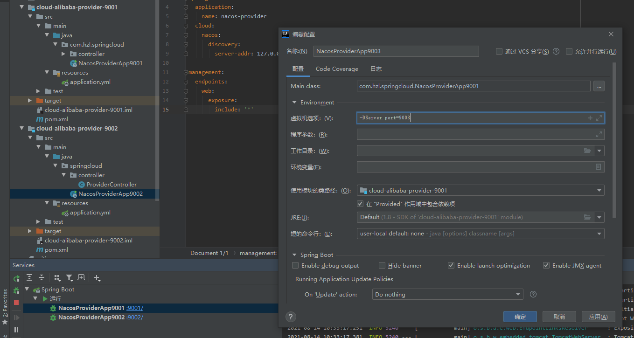Click the Pause icon in Services sidebar
634x338 pixels.
(x=16, y=330)
